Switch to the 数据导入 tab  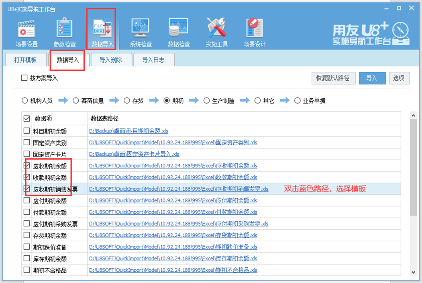tap(67, 60)
